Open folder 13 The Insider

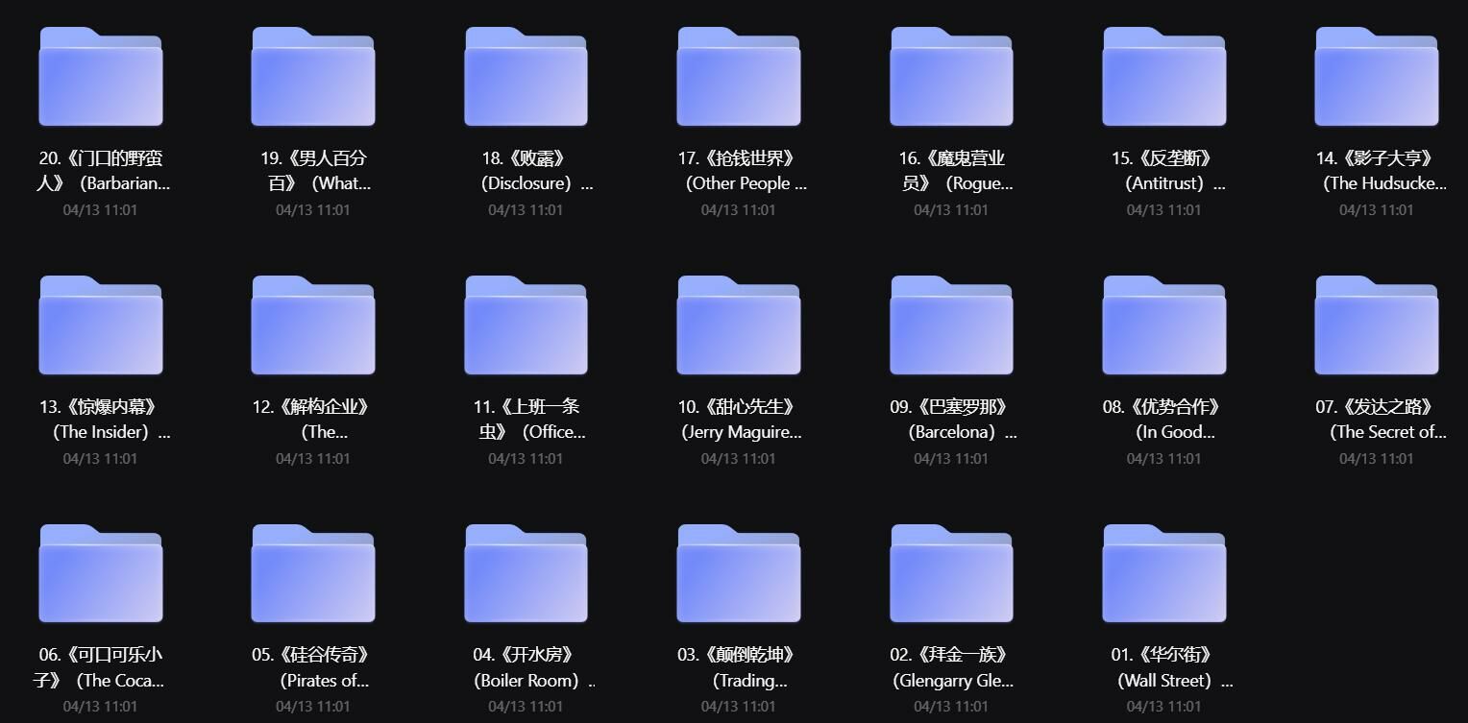(x=100, y=326)
